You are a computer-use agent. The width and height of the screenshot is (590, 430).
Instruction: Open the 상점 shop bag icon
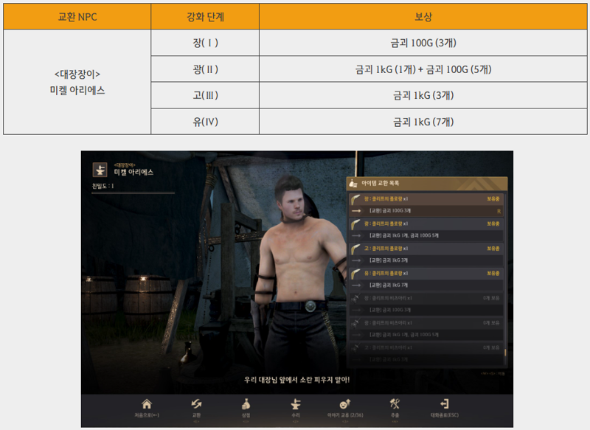246,404
